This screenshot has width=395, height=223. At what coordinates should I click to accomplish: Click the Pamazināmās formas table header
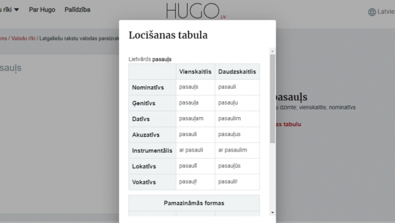point(194,203)
